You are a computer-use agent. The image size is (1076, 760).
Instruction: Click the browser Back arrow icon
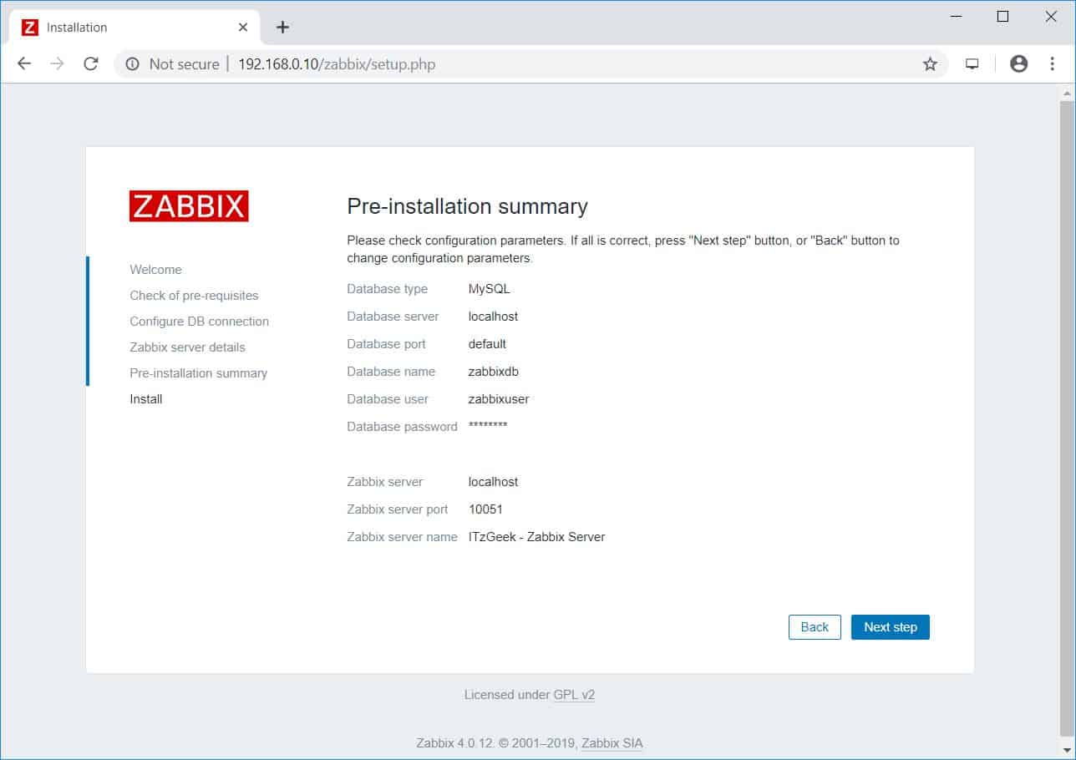24,63
